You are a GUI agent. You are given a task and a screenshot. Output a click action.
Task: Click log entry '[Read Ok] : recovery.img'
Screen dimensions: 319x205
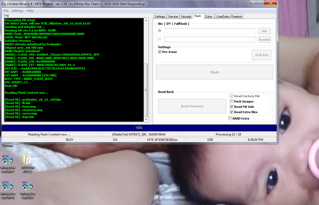(23, 110)
